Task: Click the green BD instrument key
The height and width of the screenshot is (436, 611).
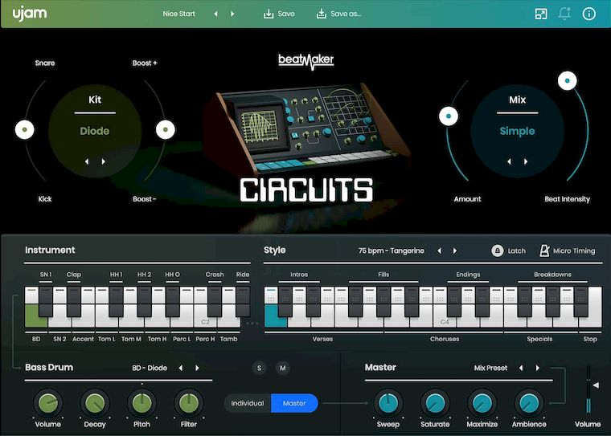Action: pos(36,316)
